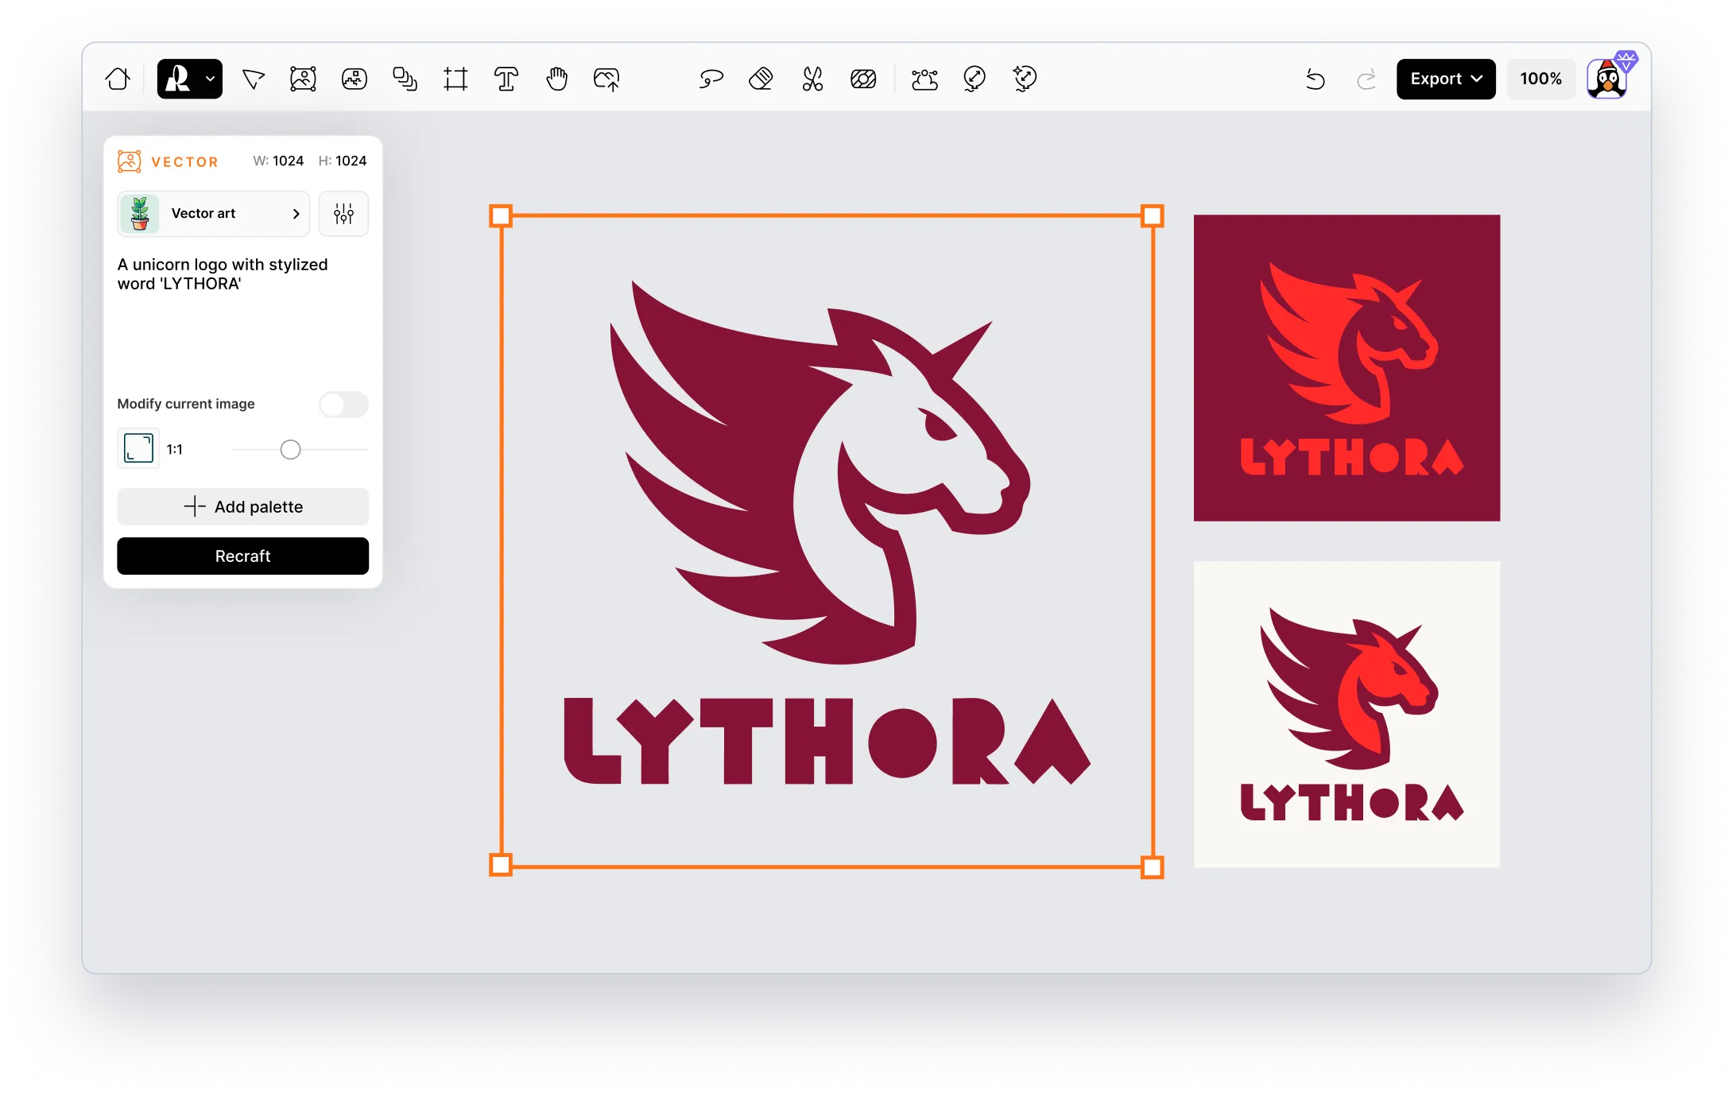This screenshot has height=1093, width=1732.
Task: Select the Text tool
Action: pos(506,79)
